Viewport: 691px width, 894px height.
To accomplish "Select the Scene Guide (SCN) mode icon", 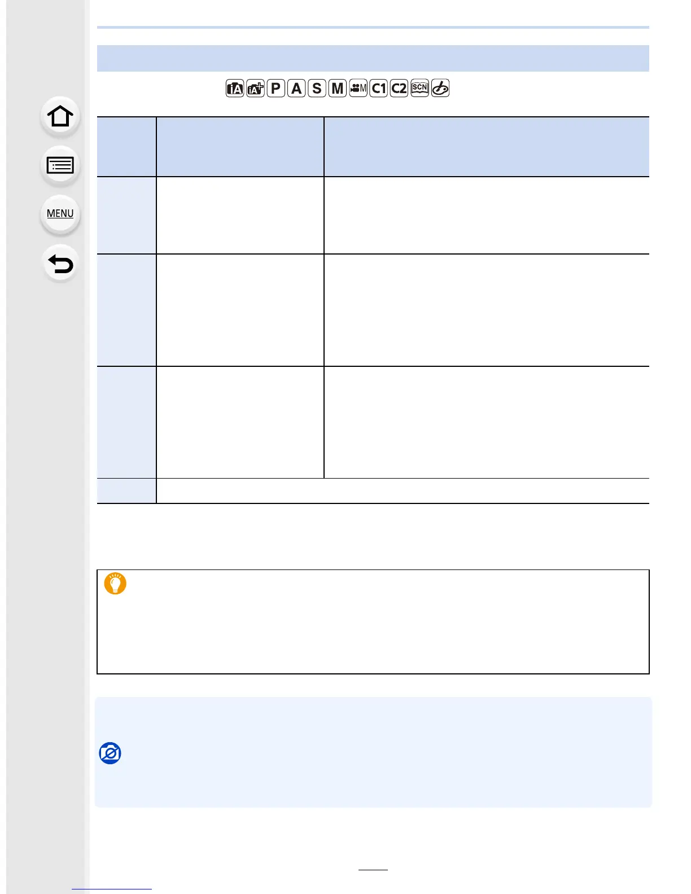I will [419, 89].
